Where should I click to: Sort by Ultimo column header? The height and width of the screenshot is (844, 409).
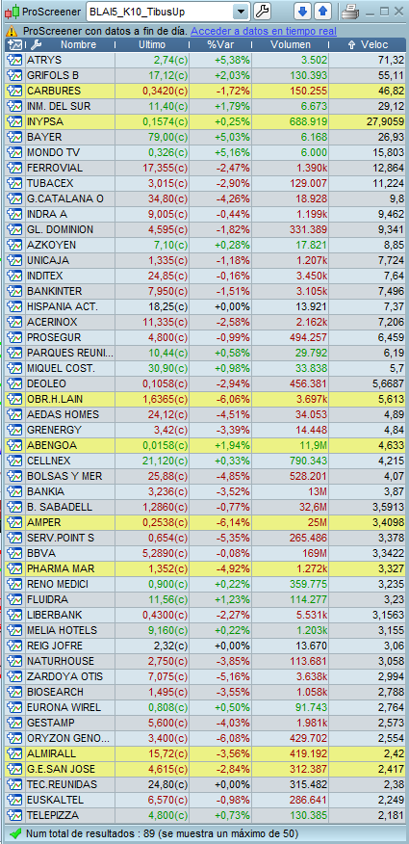coord(152,44)
